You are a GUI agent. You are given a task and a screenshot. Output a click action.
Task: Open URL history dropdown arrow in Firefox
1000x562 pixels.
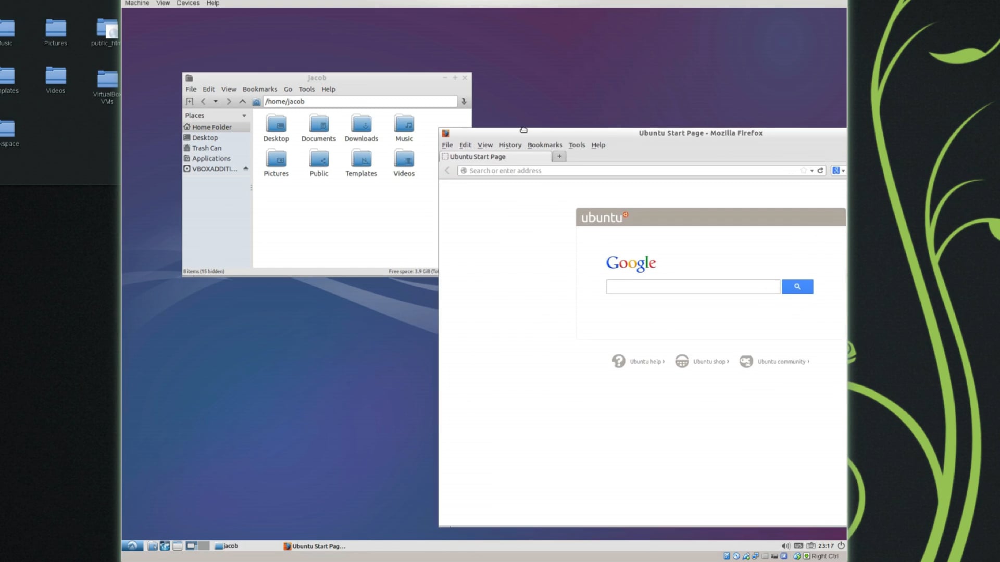pyautogui.click(x=812, y=171)
